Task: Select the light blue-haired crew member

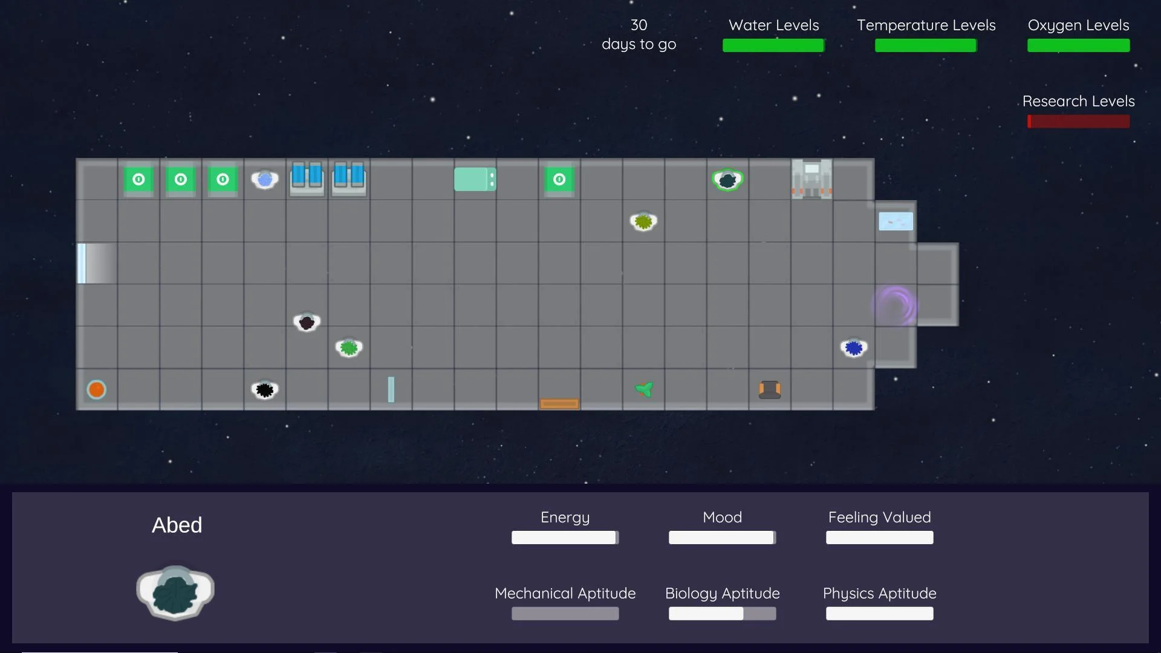Action: point(265,180)
